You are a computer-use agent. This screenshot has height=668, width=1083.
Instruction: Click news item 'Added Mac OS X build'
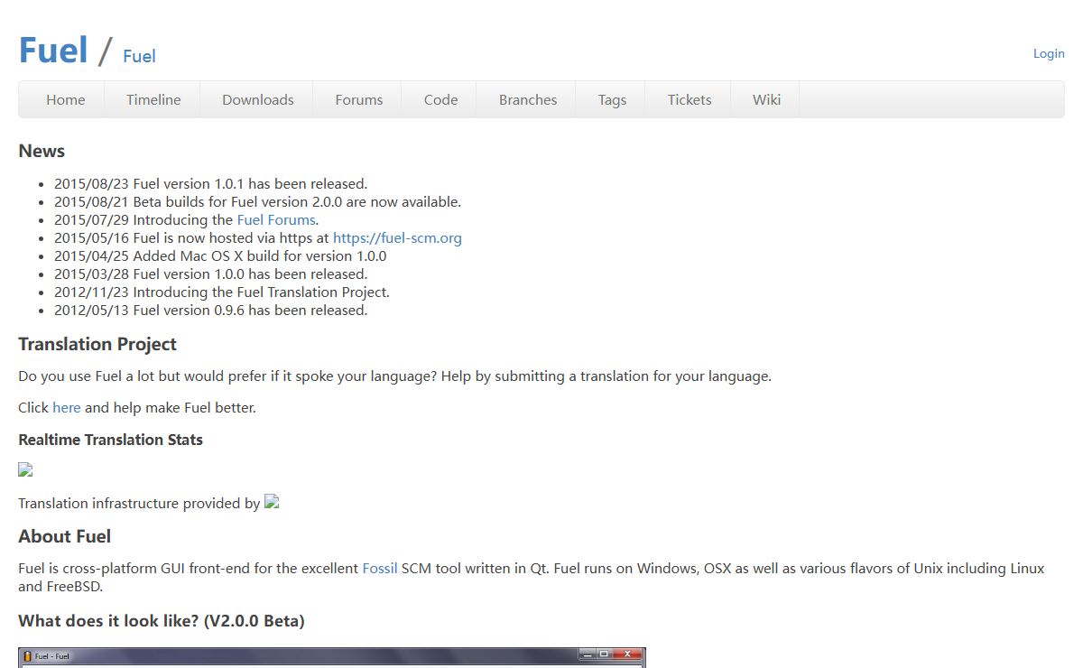pyautogui.click(x=220, y=256)
